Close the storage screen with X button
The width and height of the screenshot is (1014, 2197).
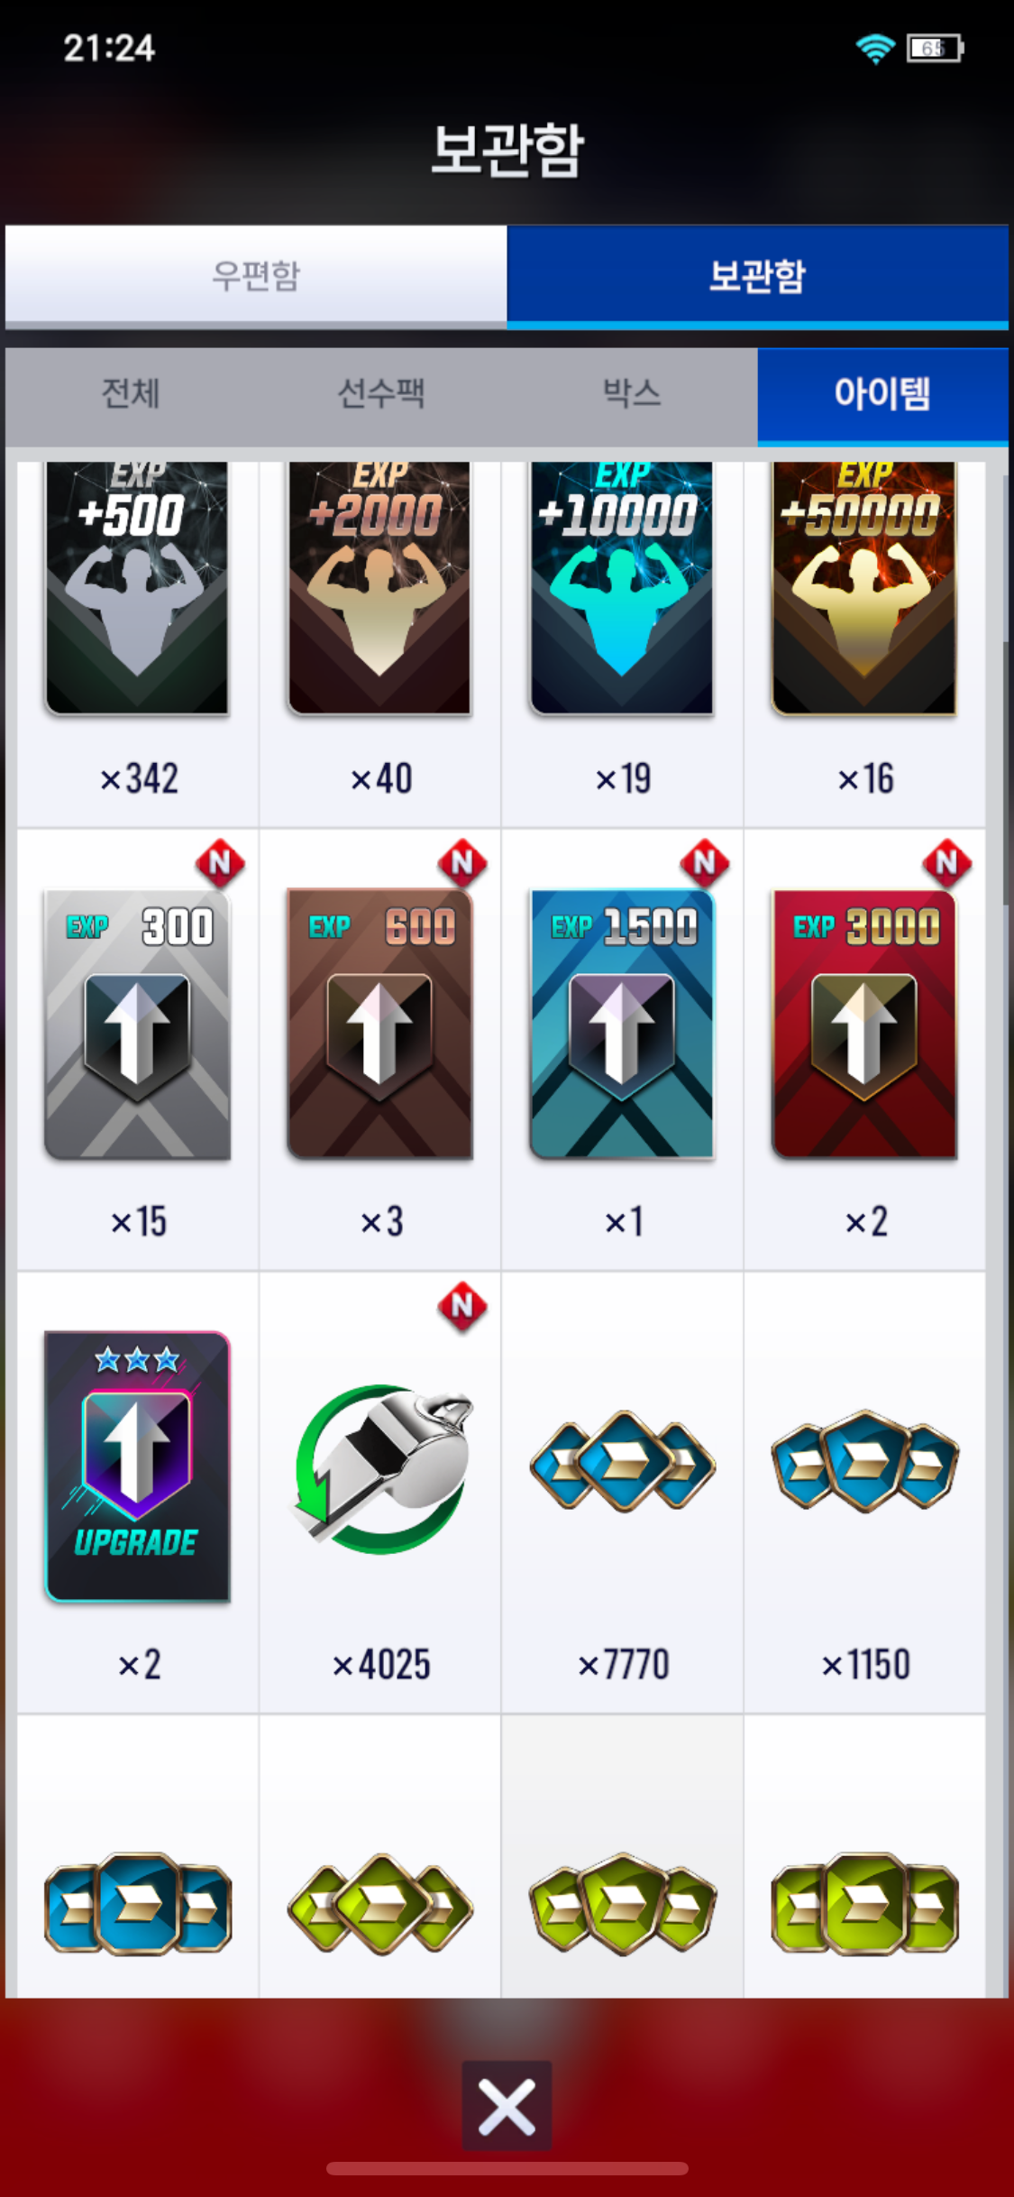[507, 2106]
